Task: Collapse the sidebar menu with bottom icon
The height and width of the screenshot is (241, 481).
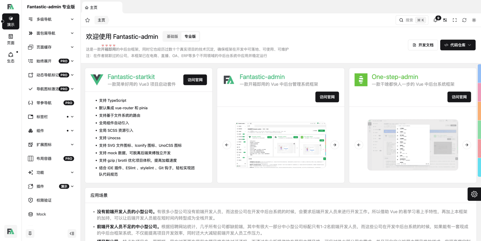Action: [72, 234]
